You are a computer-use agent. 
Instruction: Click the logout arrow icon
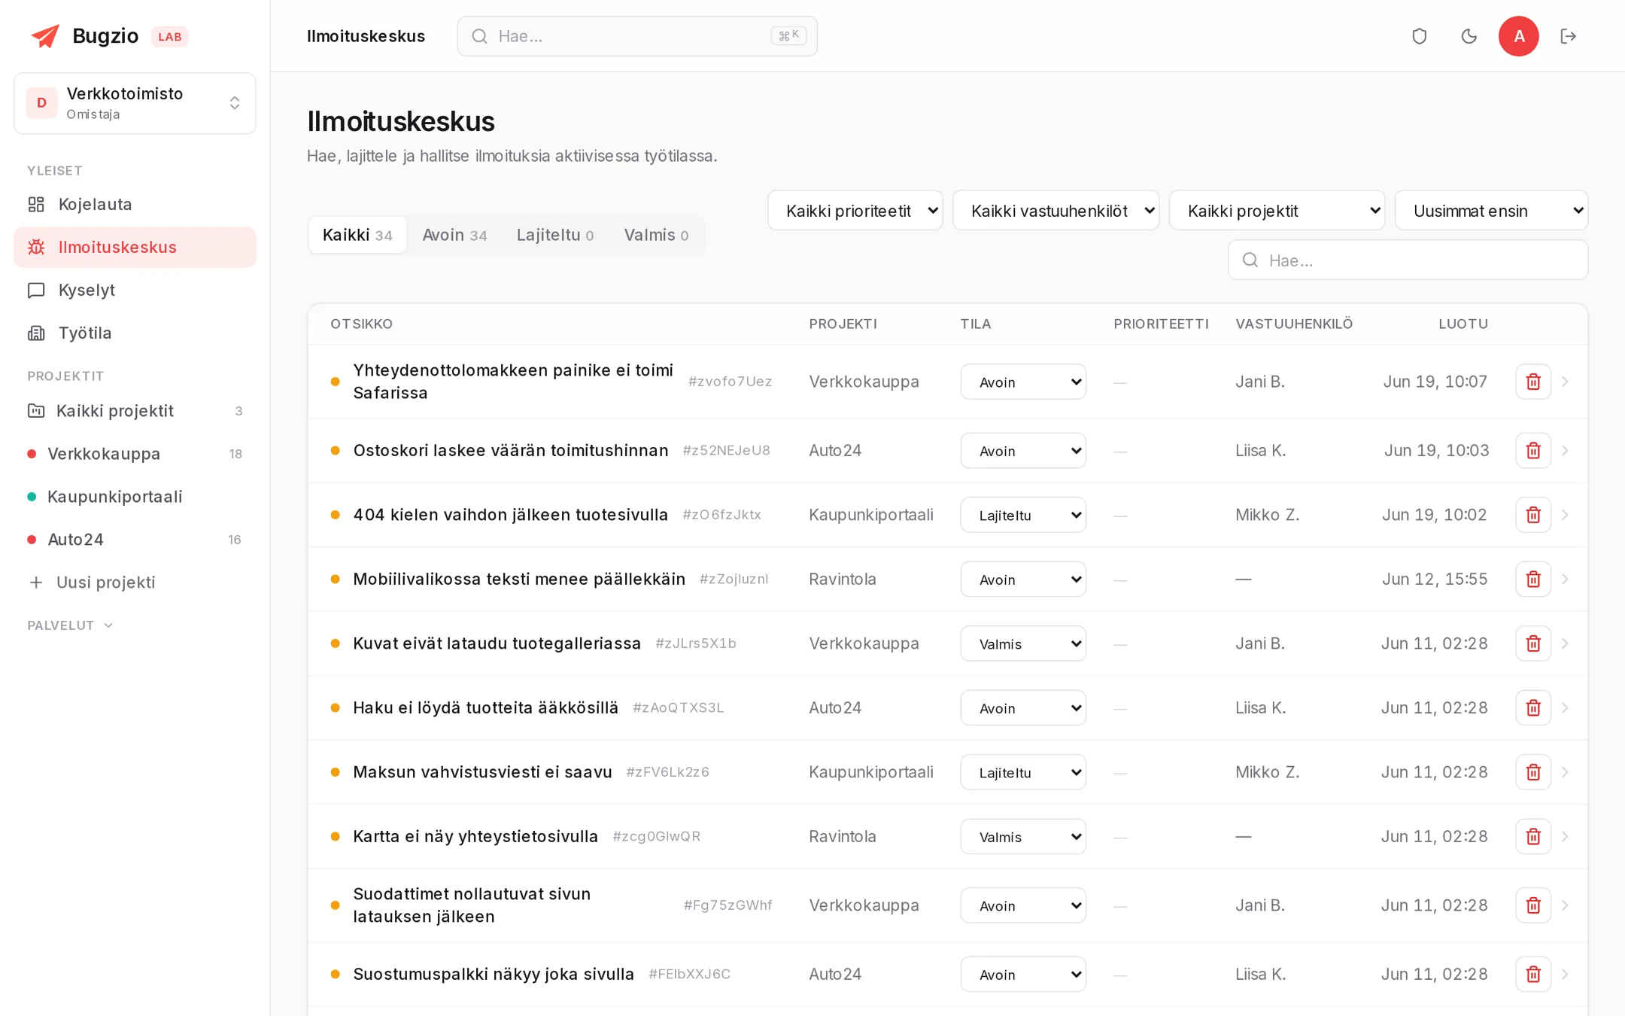coord(1568,36)
